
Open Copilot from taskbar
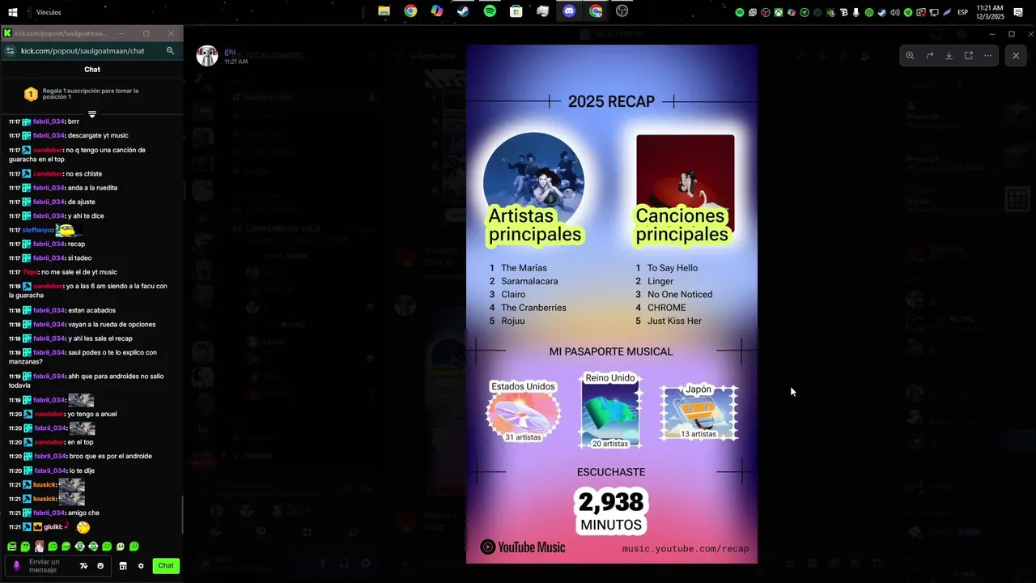click(x=437, y=11)
